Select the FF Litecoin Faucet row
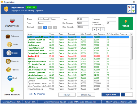Viewport: 137px width, 104px height. pyautogui.click(x=78, y=64)
